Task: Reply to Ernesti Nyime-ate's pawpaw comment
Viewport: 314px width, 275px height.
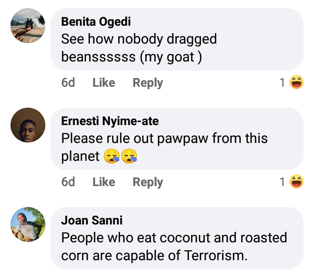Action: [148, 182]
